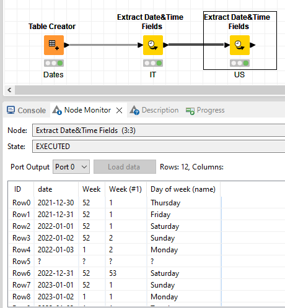
Task: Select Row0 in the output table
Action: (x=22, y=203)
